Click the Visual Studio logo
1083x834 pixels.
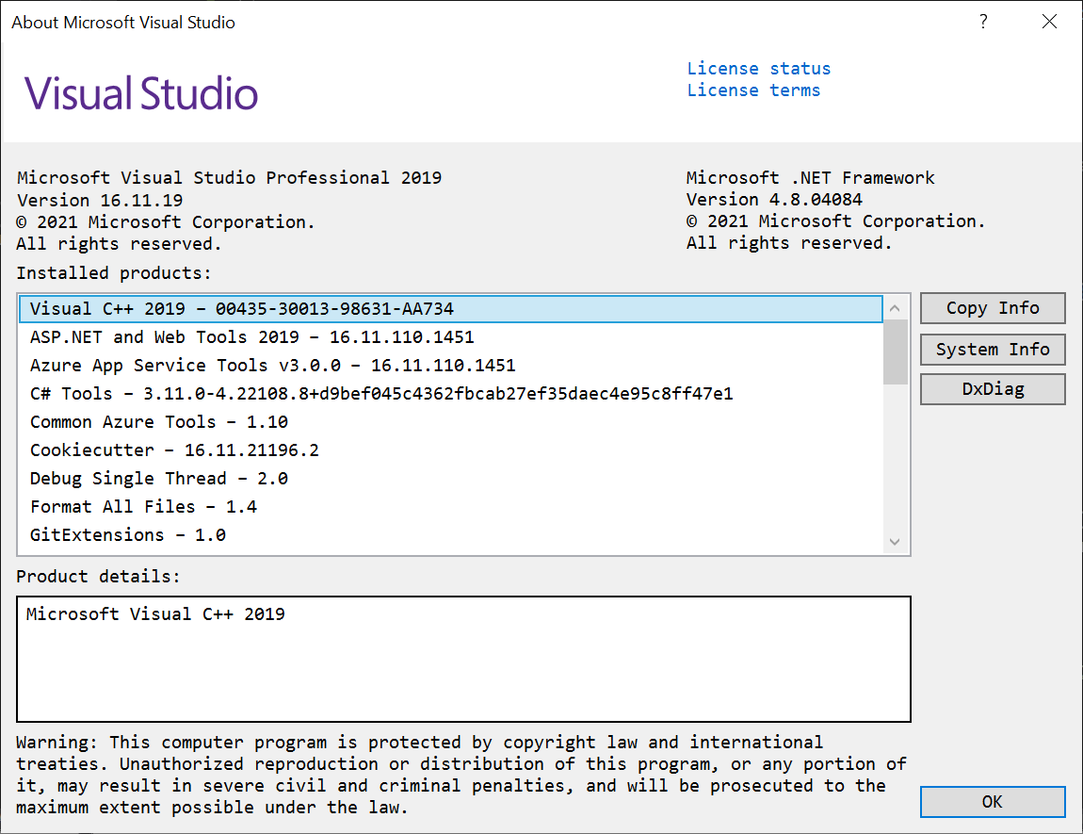141,93
